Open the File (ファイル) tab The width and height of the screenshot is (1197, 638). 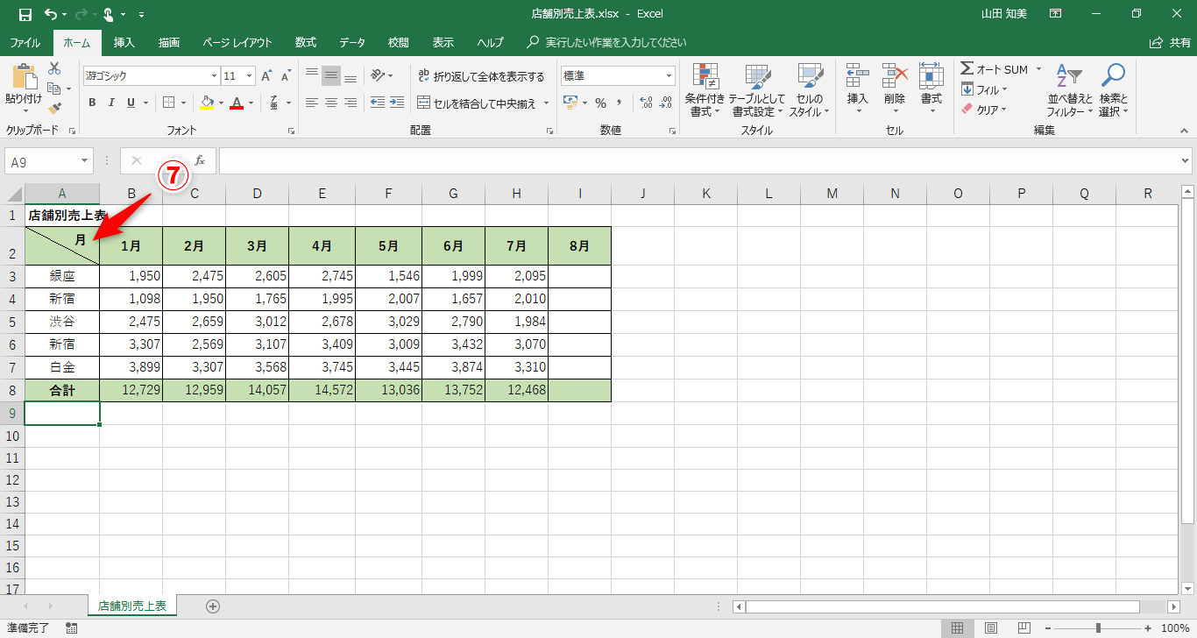pyautogui.click(x=25, y=42)
